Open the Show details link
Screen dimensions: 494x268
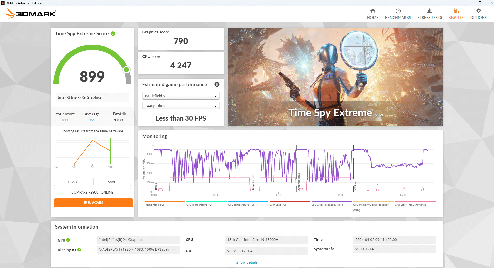click(247, 262)
